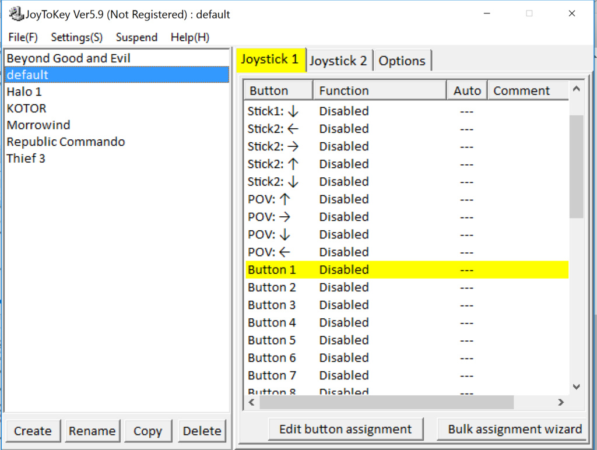Click the JoyToKey app icon in title bar
This screenshot has height=450, width=597.
pyautogui.click(x=16, y=14)
